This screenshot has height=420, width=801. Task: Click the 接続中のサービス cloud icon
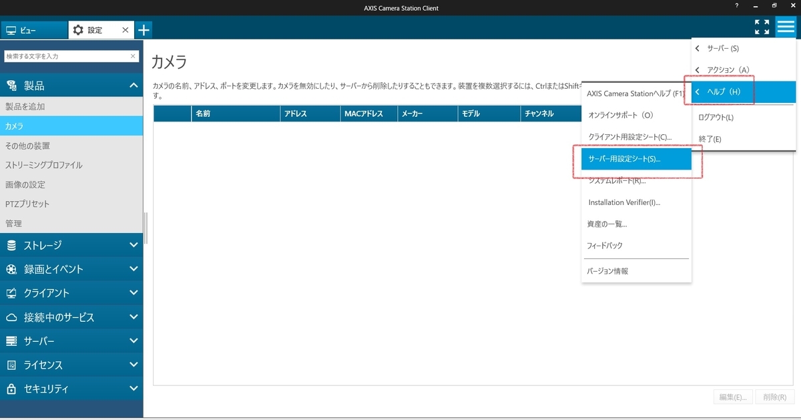(x=11, y=317)
